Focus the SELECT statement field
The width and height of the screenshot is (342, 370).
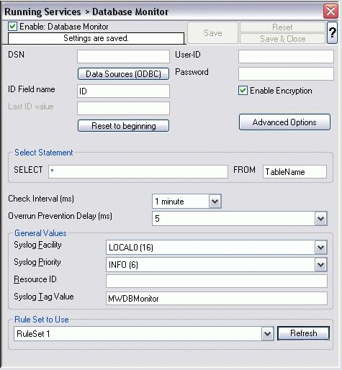pos(138,171)
